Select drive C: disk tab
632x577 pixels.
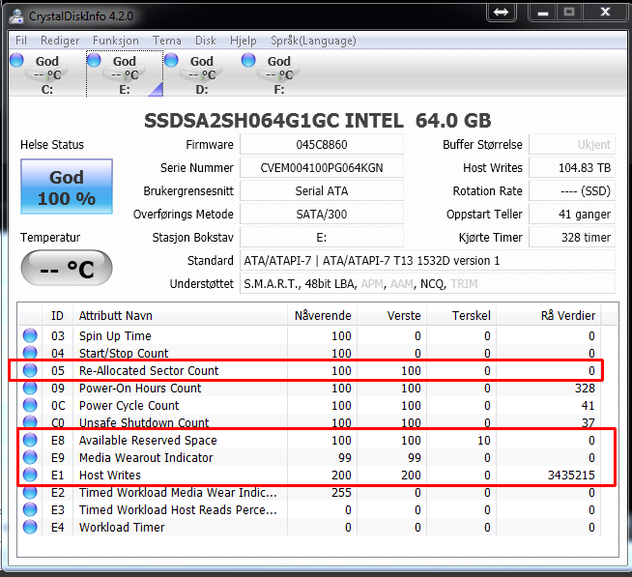click(46, 73)
